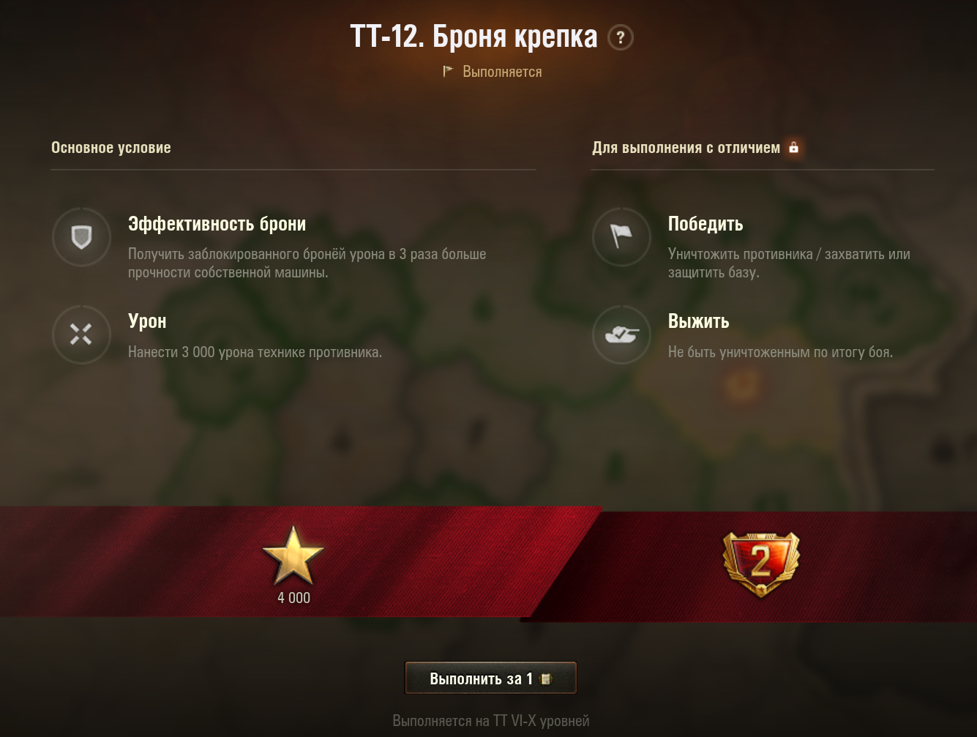Click the question mark help icon
The image size is (977, 737).
pyautogui.click(x=621, y=37)
